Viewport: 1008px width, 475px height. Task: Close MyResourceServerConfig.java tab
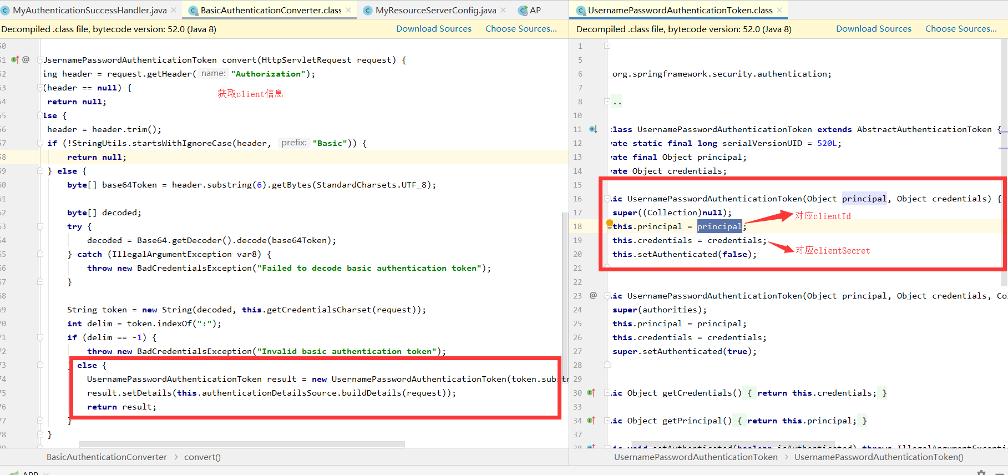coord(503,10)
